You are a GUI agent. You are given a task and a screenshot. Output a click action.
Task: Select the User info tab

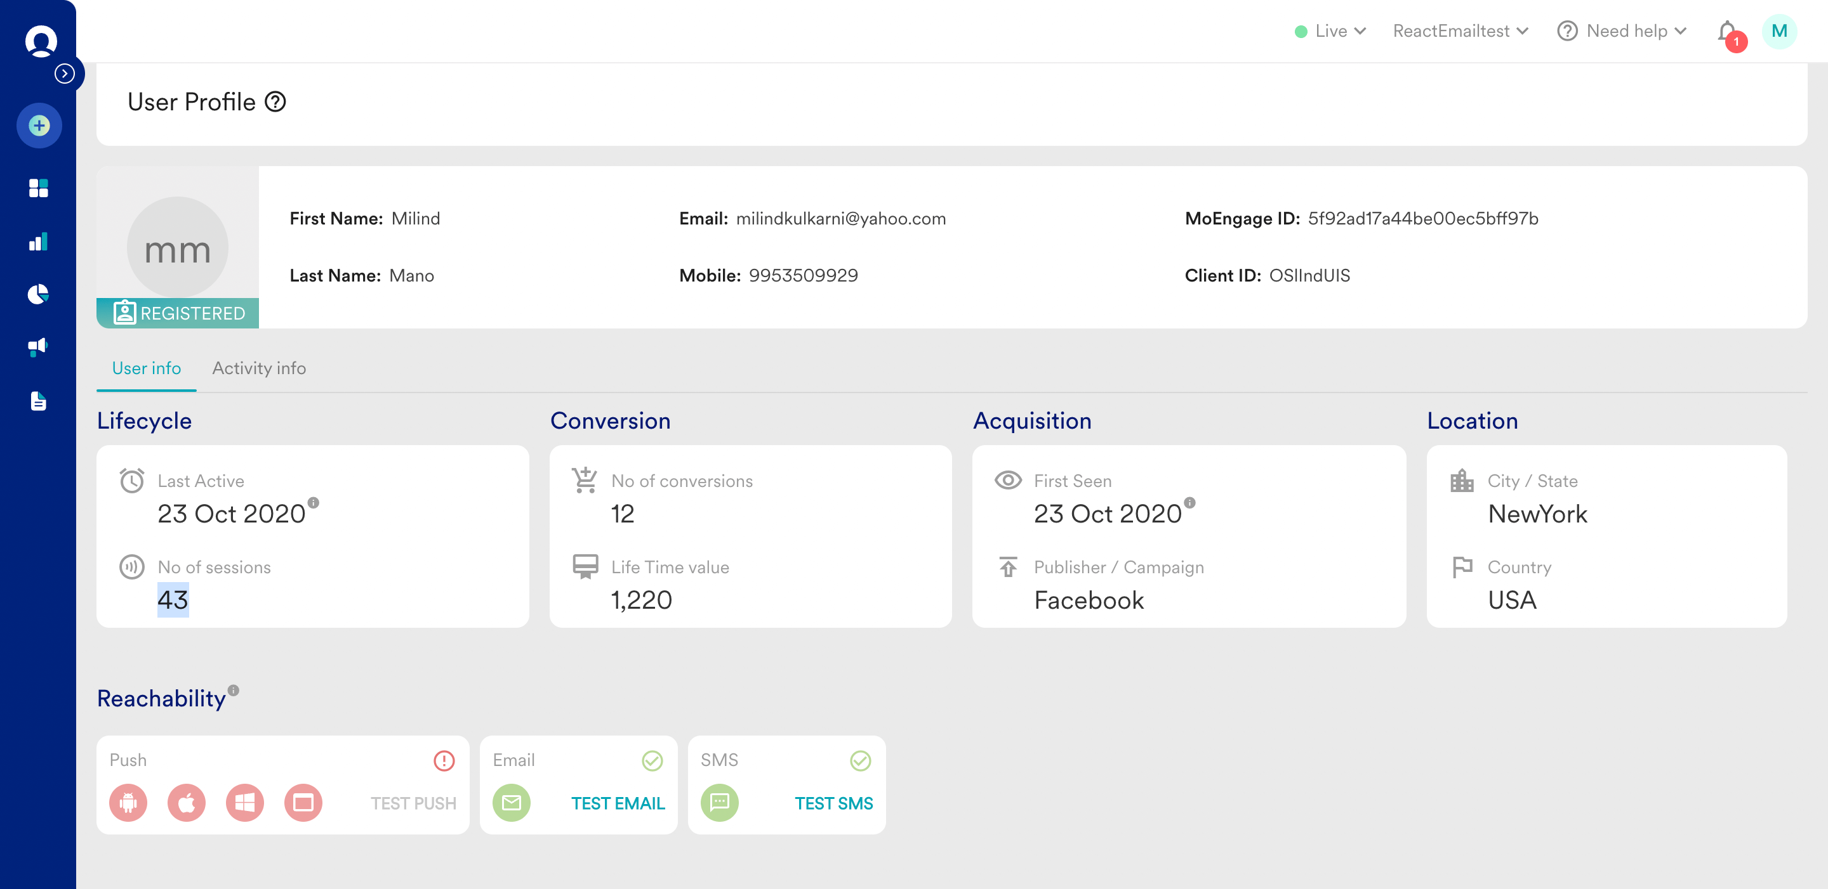pyautogui.click(x=146, y=368)
